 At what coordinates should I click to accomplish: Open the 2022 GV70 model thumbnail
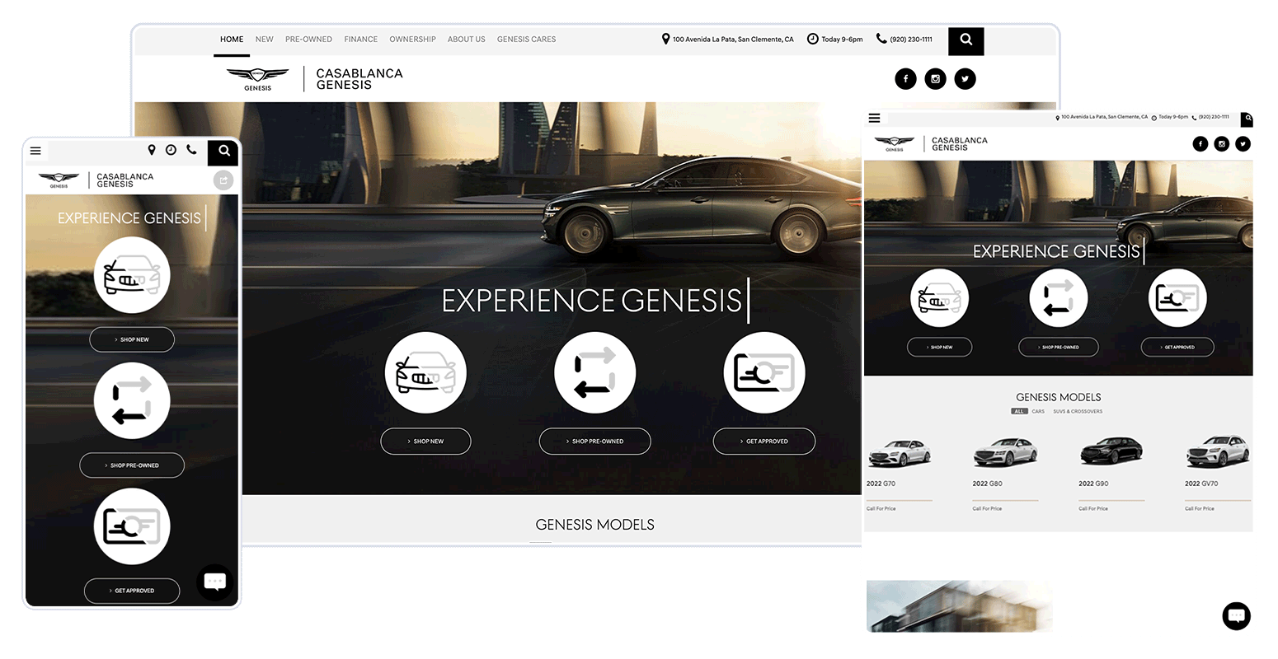click(x=1217, y=452)
